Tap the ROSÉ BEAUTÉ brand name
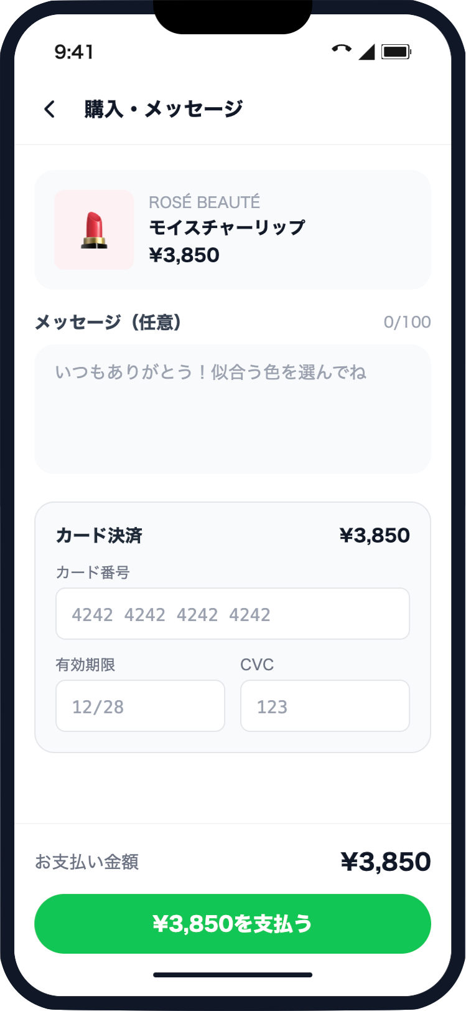The width and height of the screenshot is (466, 1011). tap(204, 202)
